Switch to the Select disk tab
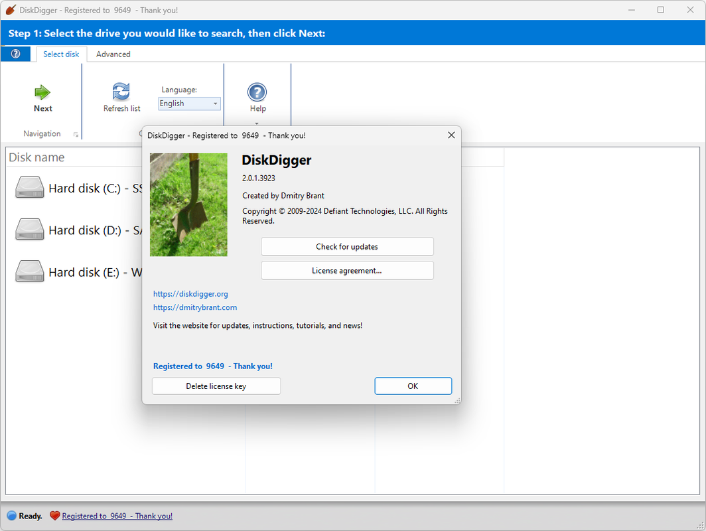 click(x=61, y=54)
